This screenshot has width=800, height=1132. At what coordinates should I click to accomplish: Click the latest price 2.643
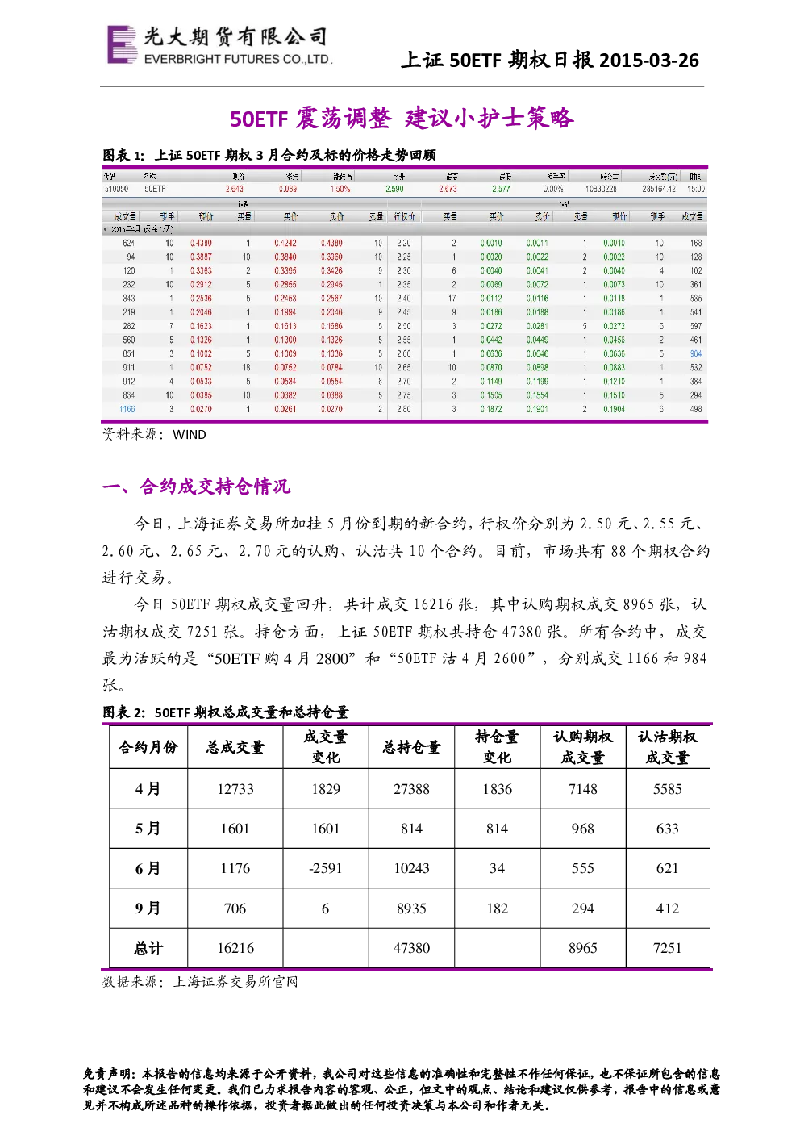coord(235,189)
